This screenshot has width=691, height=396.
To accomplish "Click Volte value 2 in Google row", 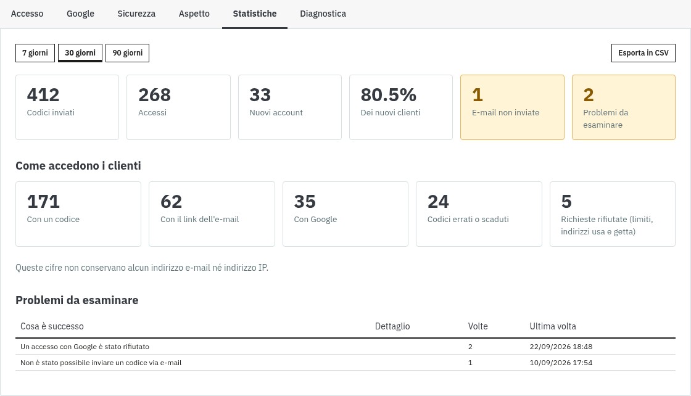I will [x=470, y=347].
